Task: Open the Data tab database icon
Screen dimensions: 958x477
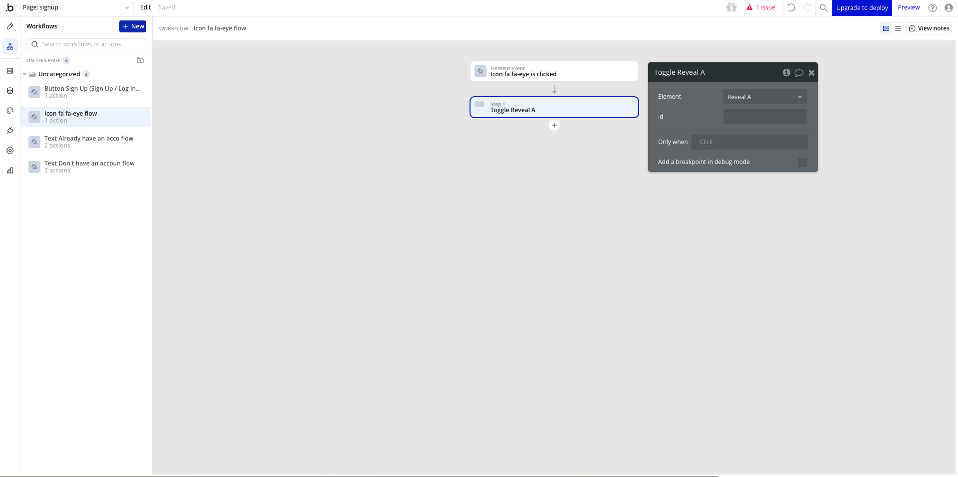Action: pos(10,91)
